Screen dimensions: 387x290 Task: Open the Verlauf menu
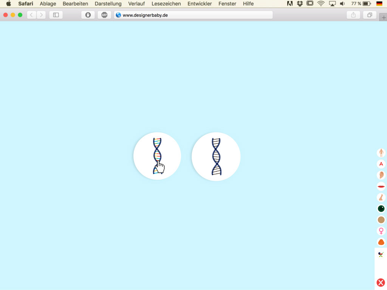[x=136, y=4]
